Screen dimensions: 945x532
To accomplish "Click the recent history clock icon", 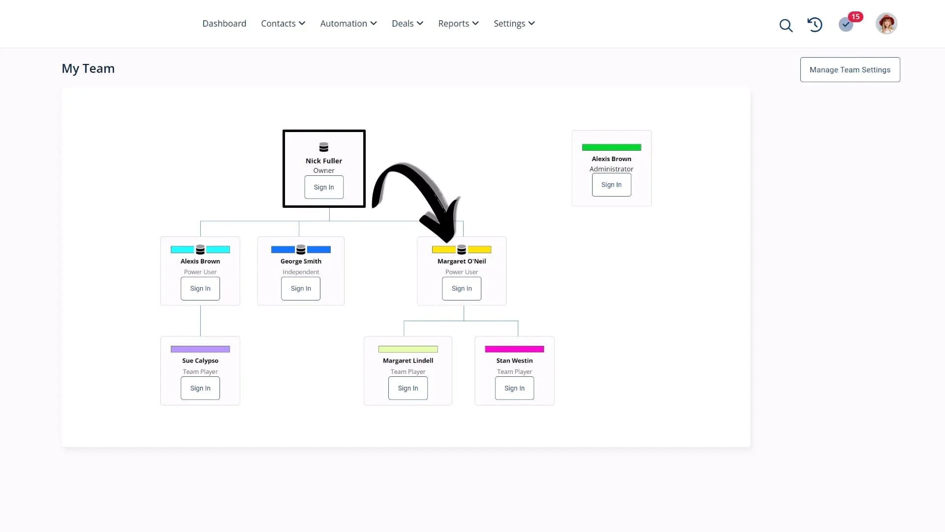I will pos(815,24).
